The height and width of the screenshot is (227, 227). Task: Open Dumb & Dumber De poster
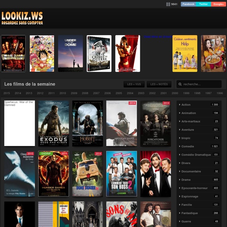coord(88,174)
